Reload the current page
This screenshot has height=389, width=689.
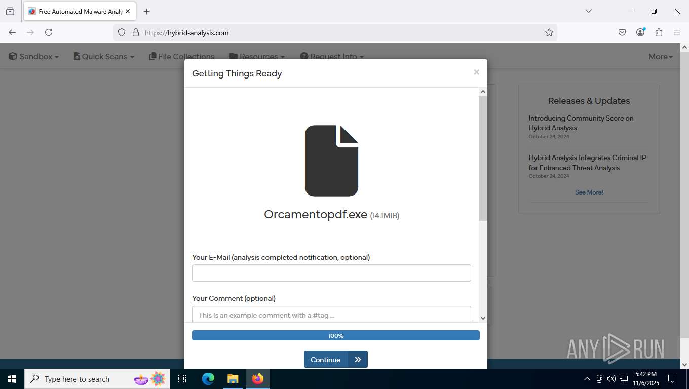click(x=49, y=32)
